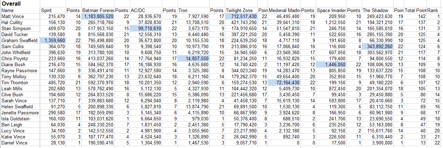Viewport: 443px width, 148px height.
Task: Select the Twilight Zone column header
Action: pos(241,11)
